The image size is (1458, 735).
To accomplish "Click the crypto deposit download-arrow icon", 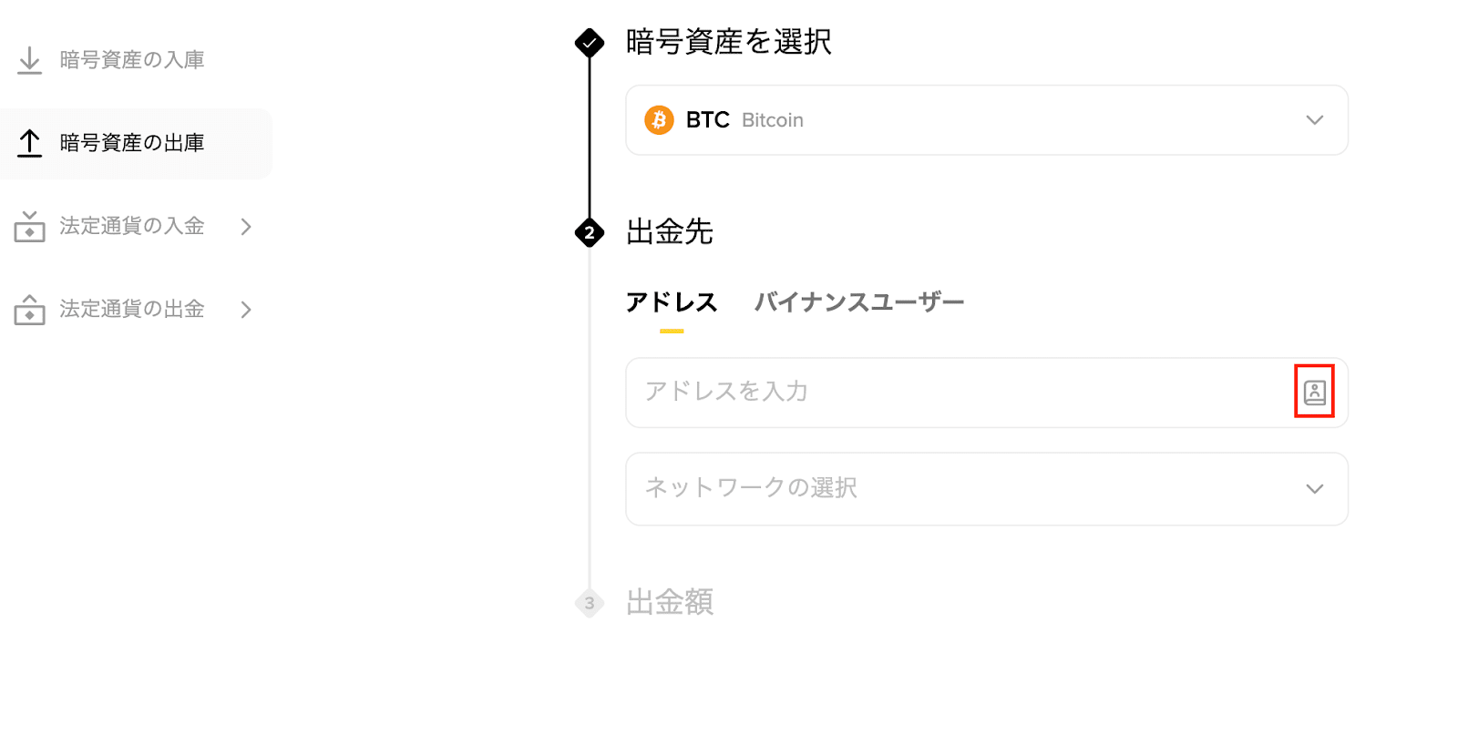I will point(29,60).
